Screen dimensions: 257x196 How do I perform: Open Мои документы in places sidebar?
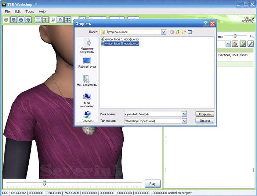(x=87, y=80)
